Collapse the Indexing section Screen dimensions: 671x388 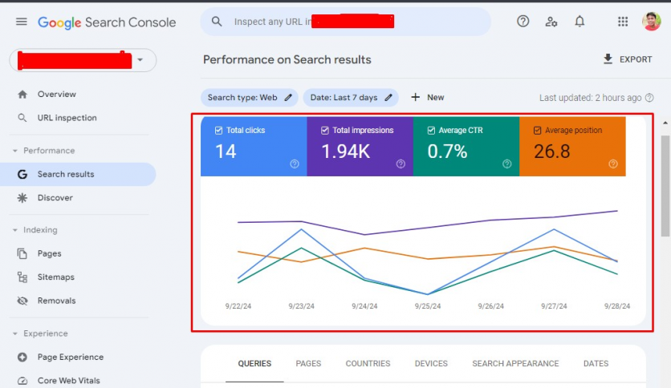[x=15, y=230]
